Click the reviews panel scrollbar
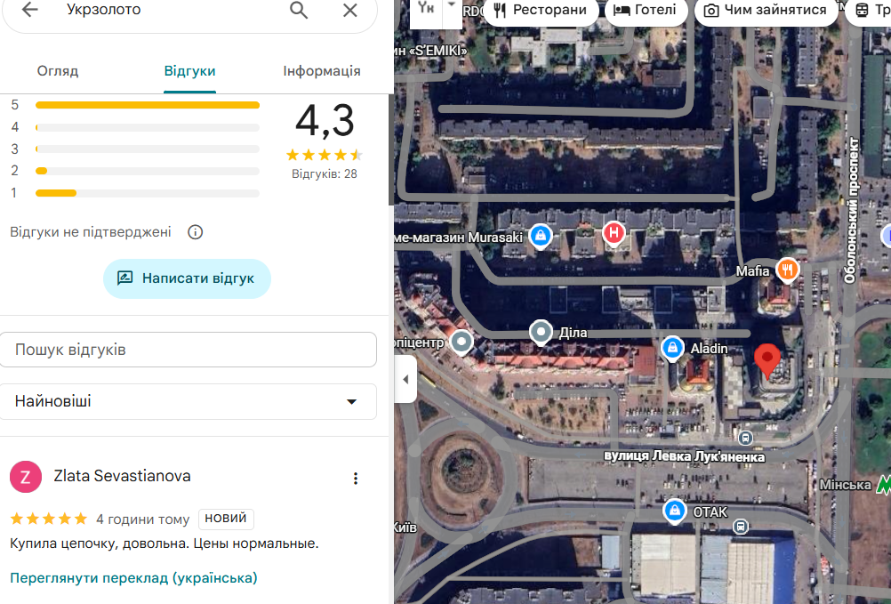 click(x=391, y=150)
